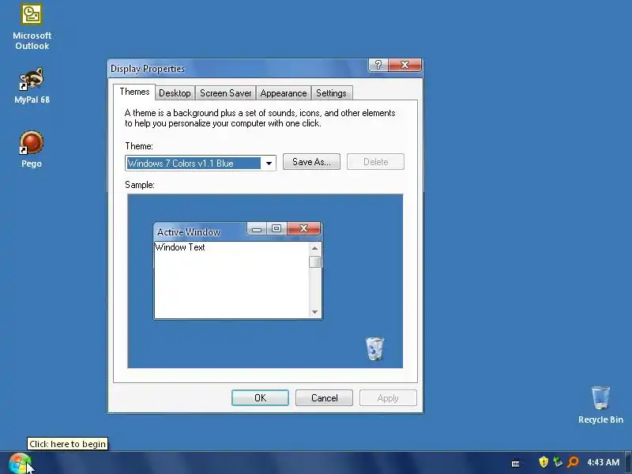Select the MyPal 68 raccoon shortcut icon

click(32, 79)
